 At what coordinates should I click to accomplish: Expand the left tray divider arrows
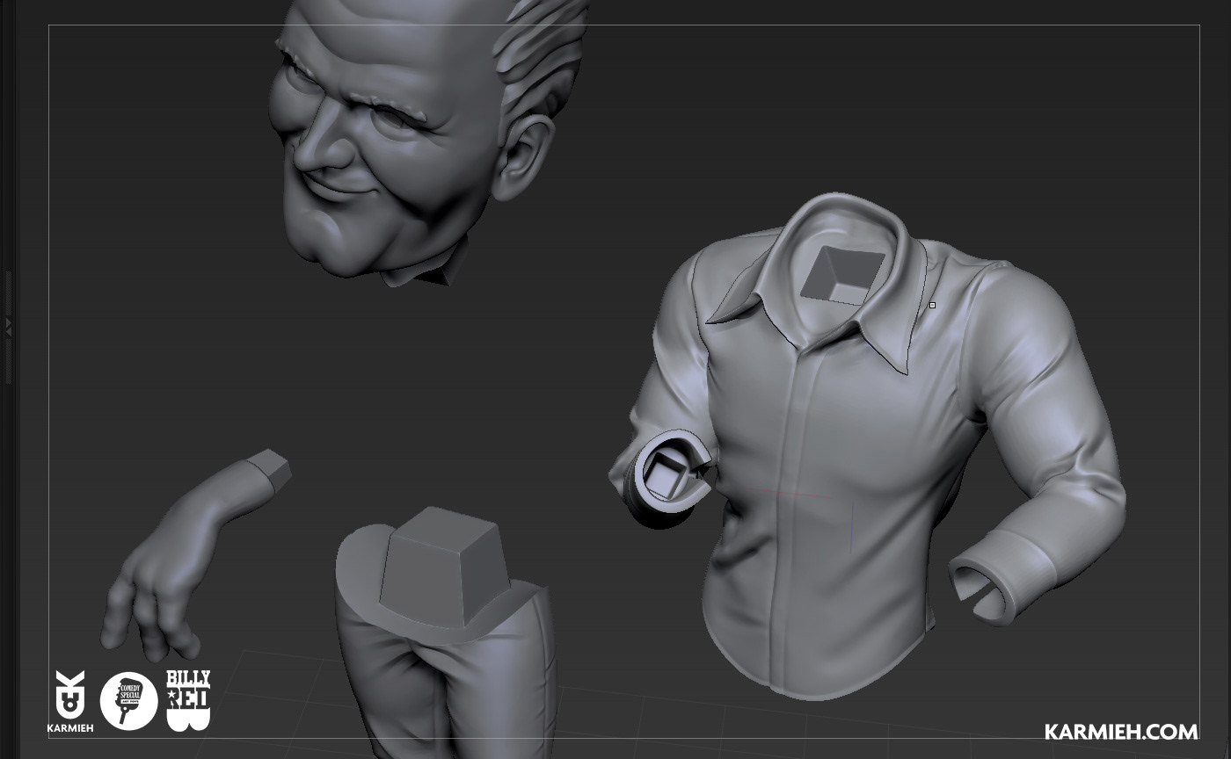[x=8, y=325]
